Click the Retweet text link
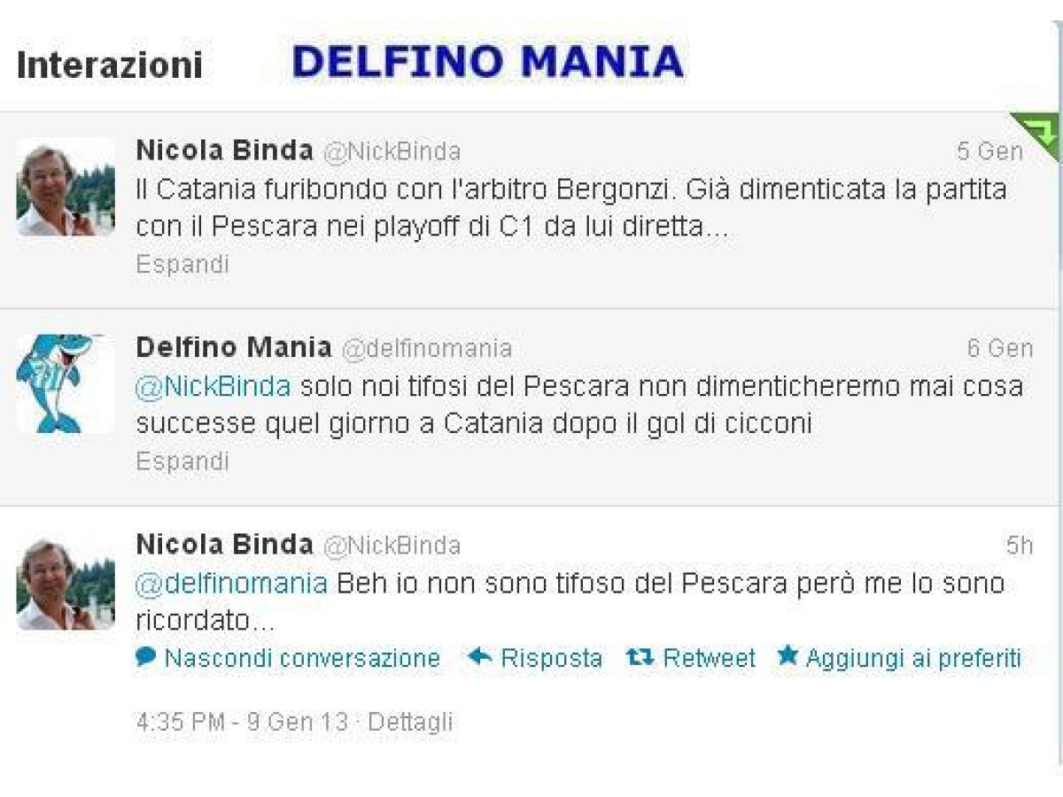This screenshot has width=1063, height=797. [709, 658]
